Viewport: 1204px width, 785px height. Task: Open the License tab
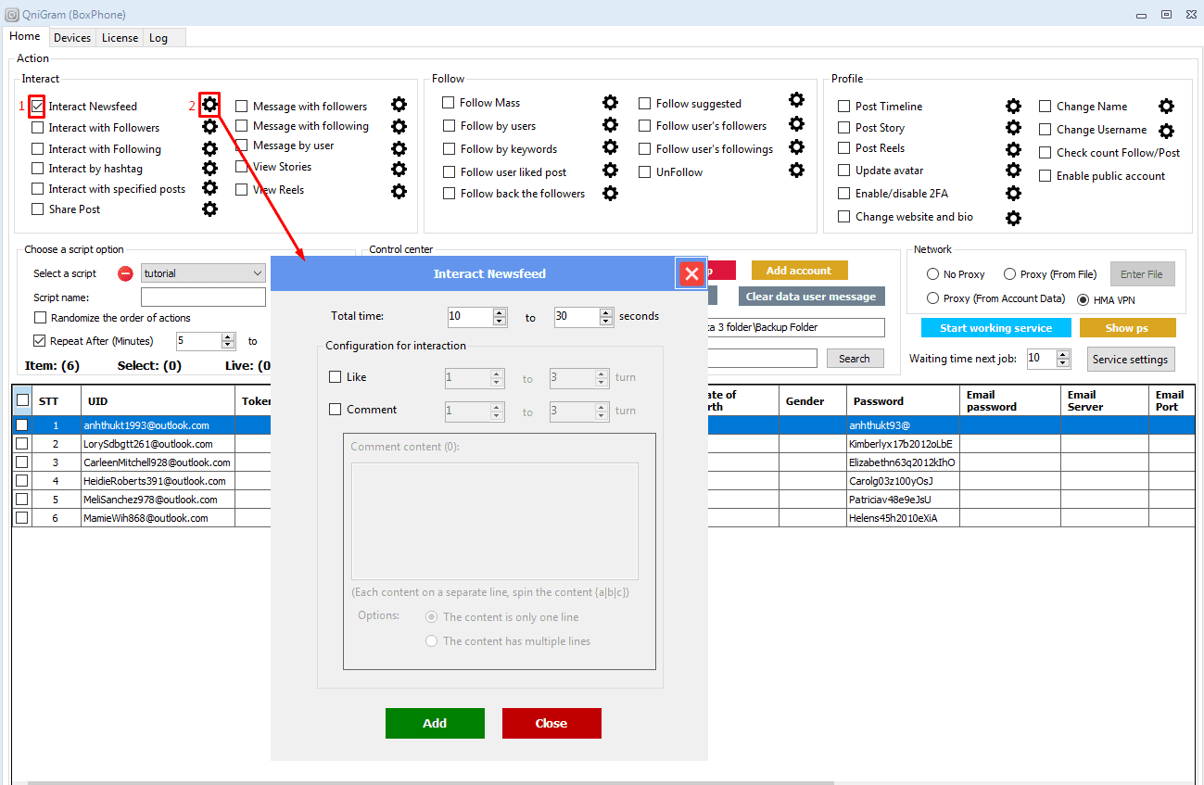coord(120,38)
